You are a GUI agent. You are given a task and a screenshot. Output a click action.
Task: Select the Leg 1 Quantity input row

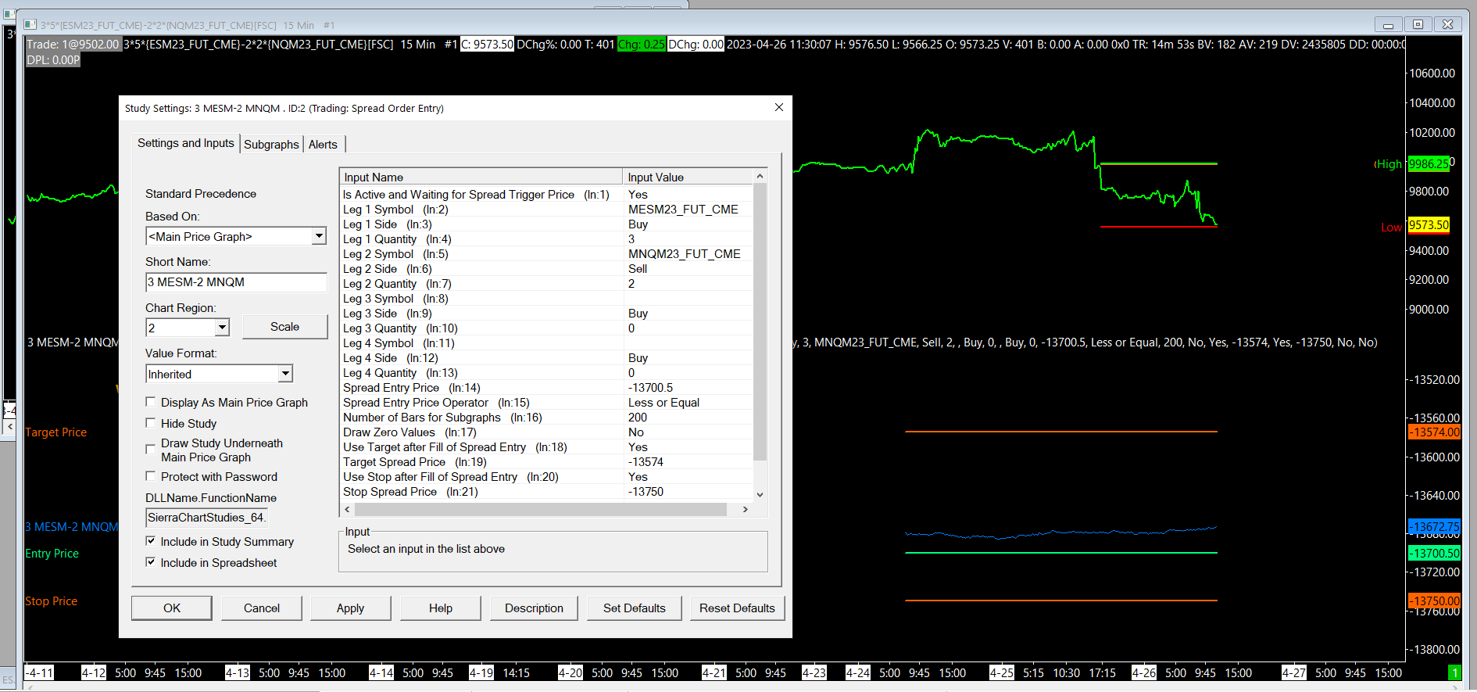pyautogui.click(x=547, y=239)
